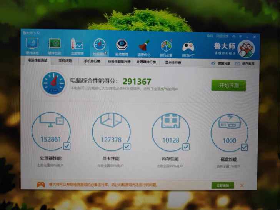The height and width of the screenshot is (210, 280).
Task: Open 硬件体检 hardware checkup icon
Action: click(x=32, y=43)
